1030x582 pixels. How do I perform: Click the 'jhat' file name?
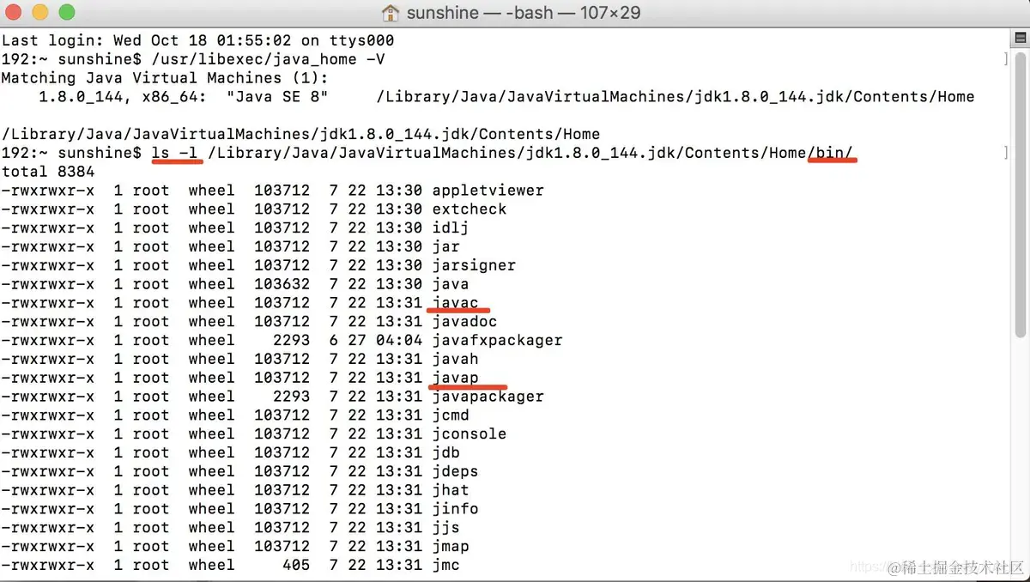[x=451, y=490]
